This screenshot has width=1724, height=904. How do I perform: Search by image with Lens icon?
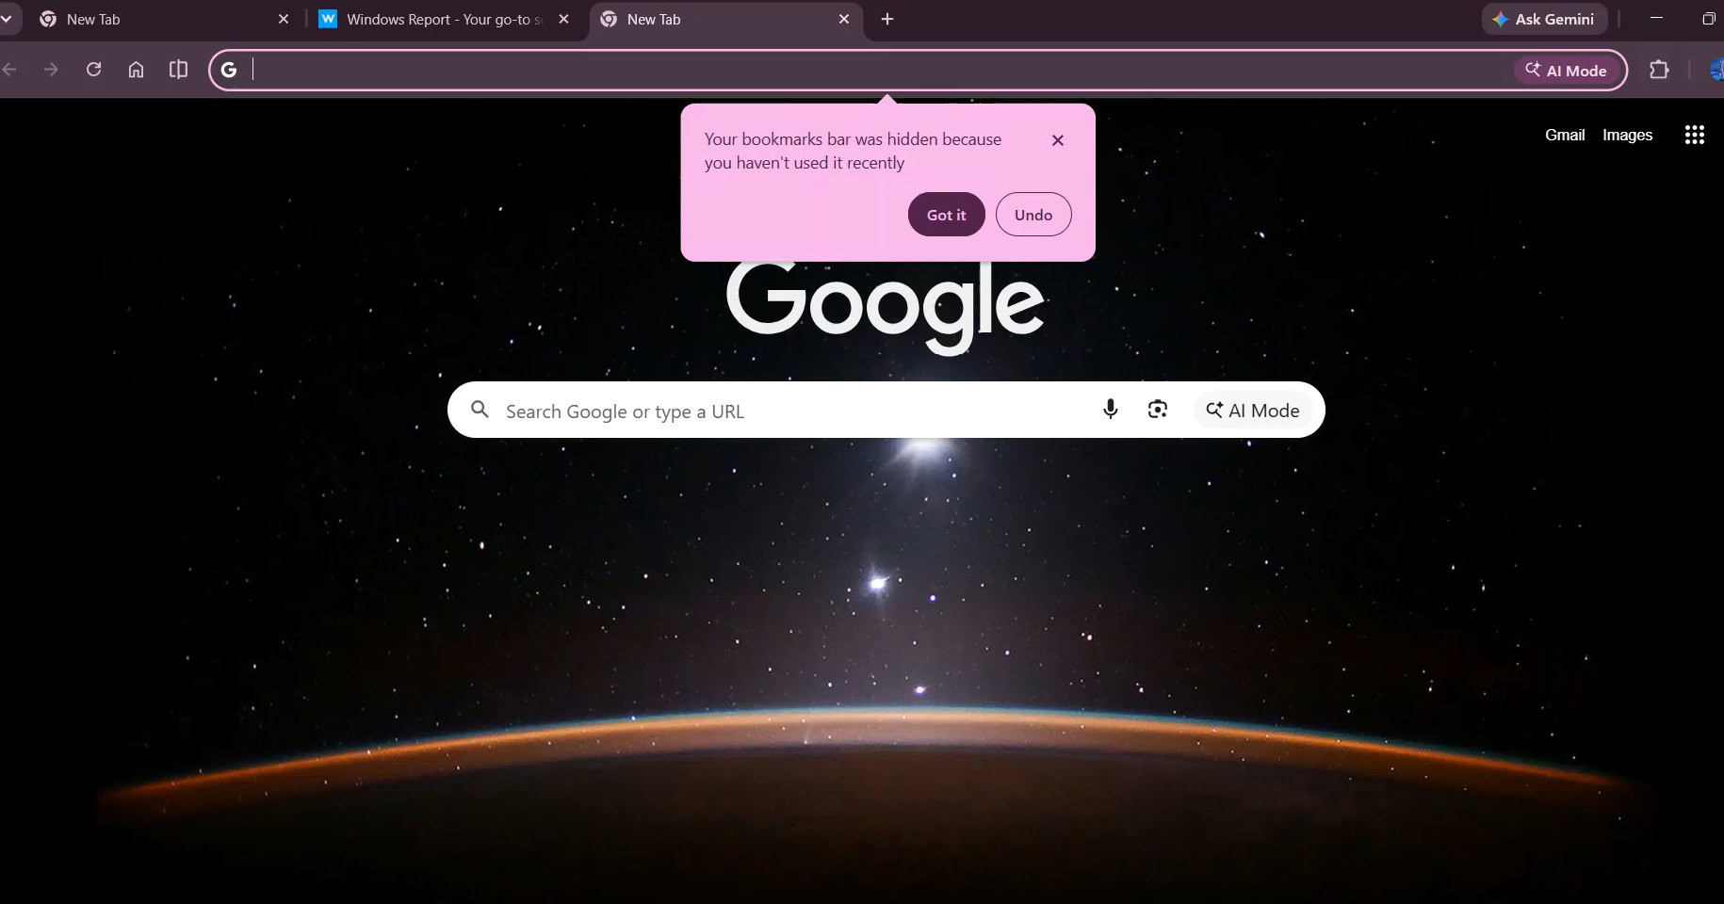click(x=1158, y=410)
